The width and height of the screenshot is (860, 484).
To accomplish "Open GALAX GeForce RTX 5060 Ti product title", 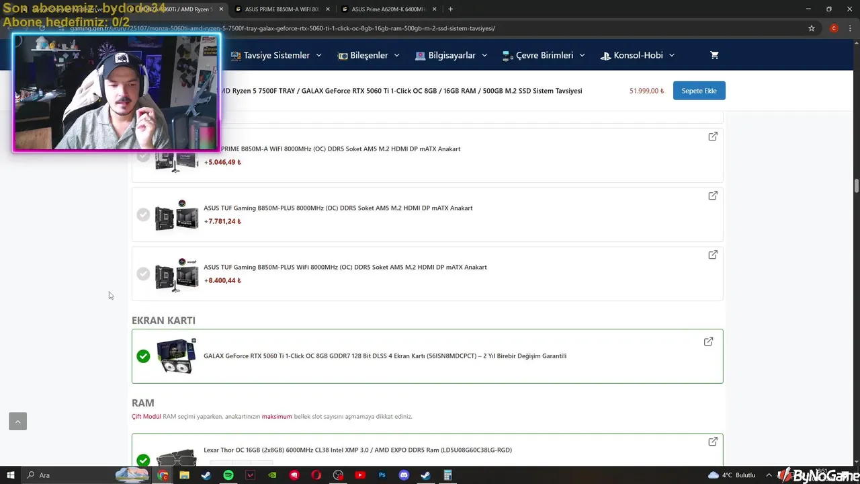I will tap(385, 356).
